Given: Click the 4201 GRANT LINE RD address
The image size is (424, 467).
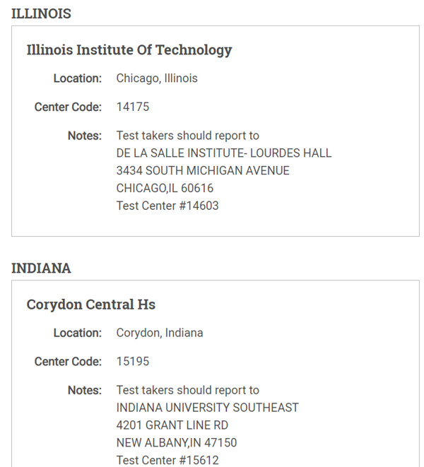Looking at the screenshot, I should coord(172,425).
